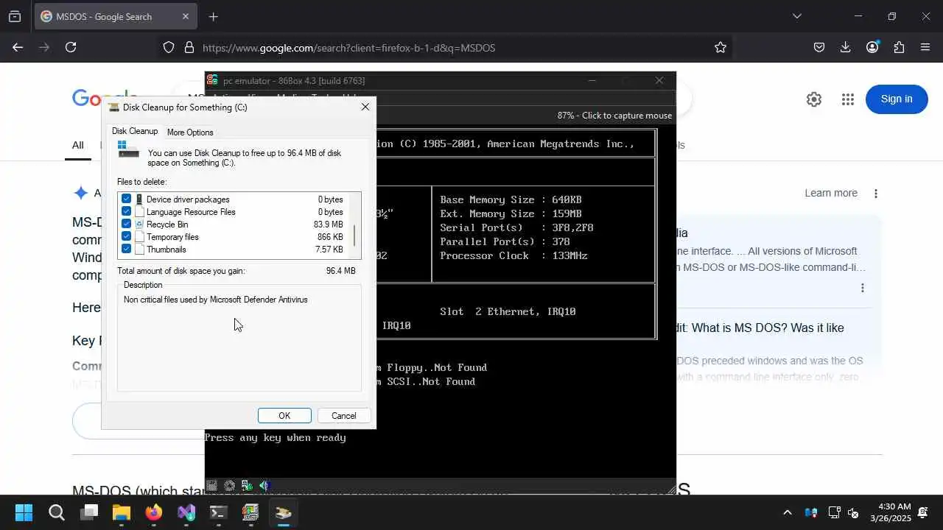Close the MSDOS - Google Search tab
Screen dimensions: 943x530
(186, 16)
